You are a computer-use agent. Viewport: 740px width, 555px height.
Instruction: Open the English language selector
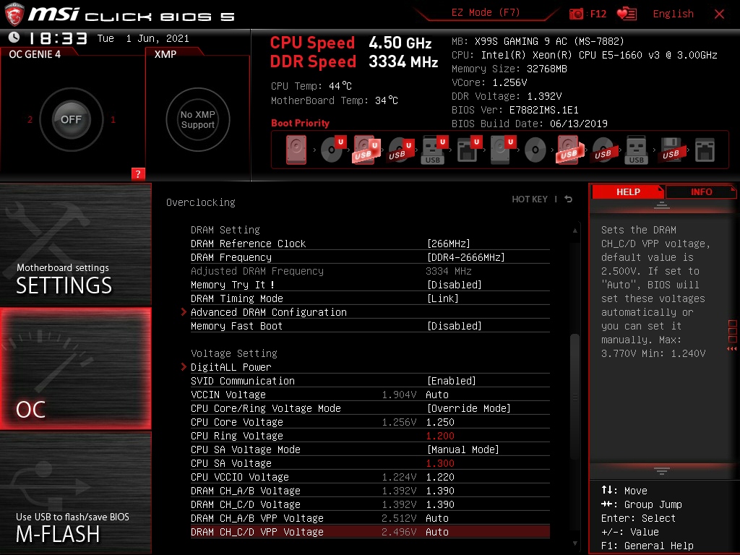(x=673, y=14)
